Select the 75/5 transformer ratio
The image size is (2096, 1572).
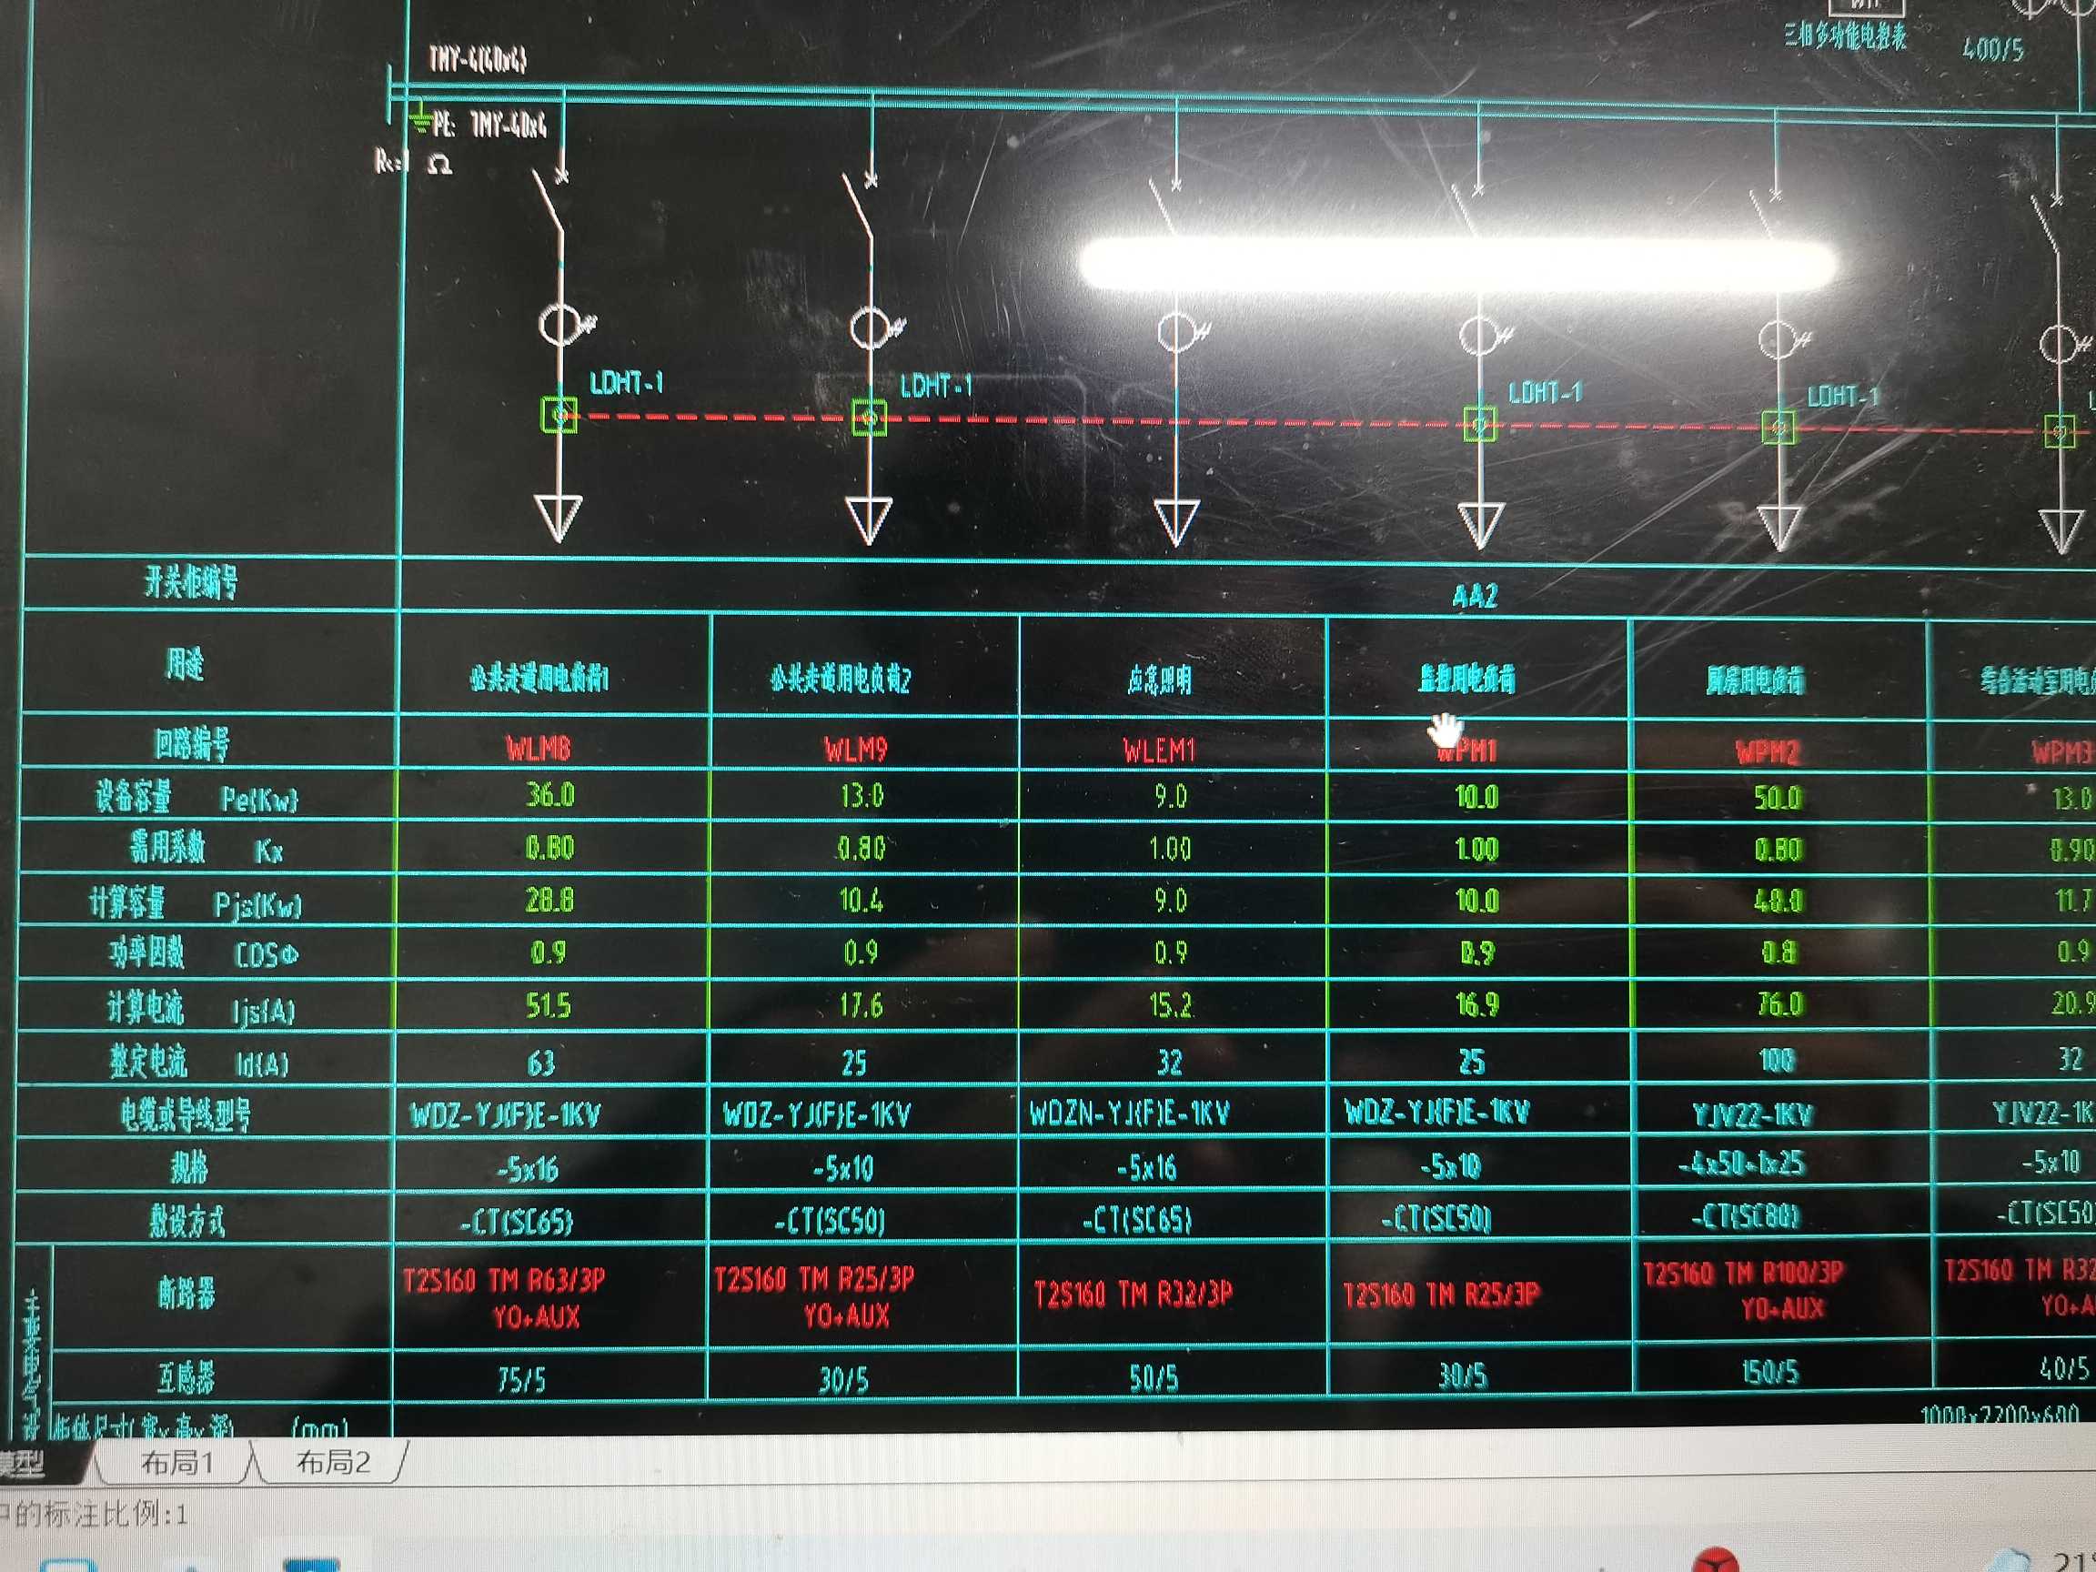(521, 1380)
